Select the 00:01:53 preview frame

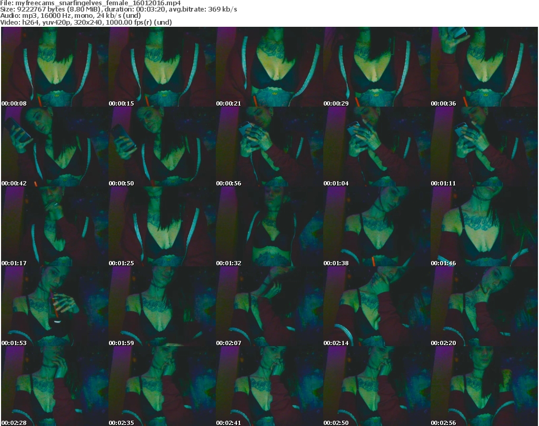point(55,306)
